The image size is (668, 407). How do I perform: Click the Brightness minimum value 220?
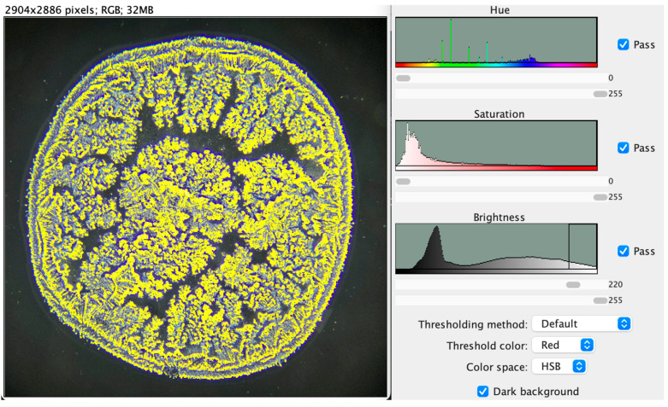click(615, 285)
